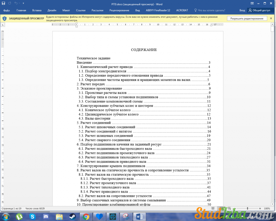Open Customize Quick Access Toolbar dropdown
Viewport: 276px width, 221px height.
(x=23, y=3)
